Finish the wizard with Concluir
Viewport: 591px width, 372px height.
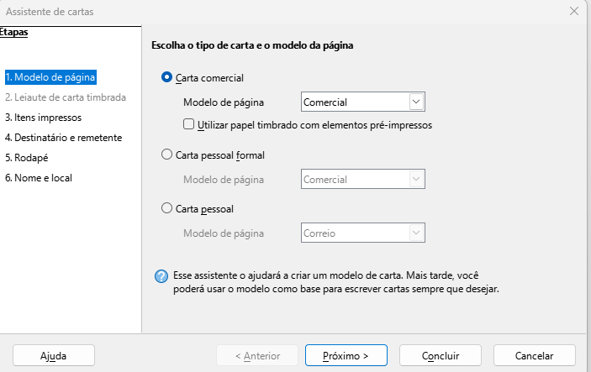click(x=441, y=355)
